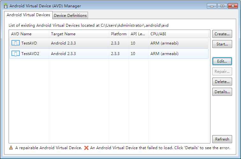Select the Android Virtual Devices tab
The image size is (241, 159).
(x=28, y=15)
